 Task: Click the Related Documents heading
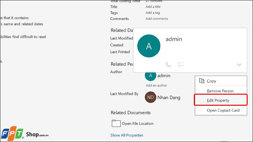point(131,113)
